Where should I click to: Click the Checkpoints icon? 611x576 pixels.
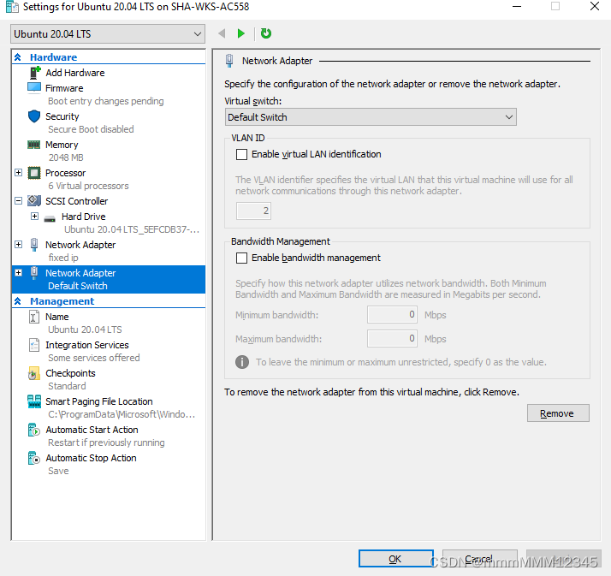pos(34,373)
